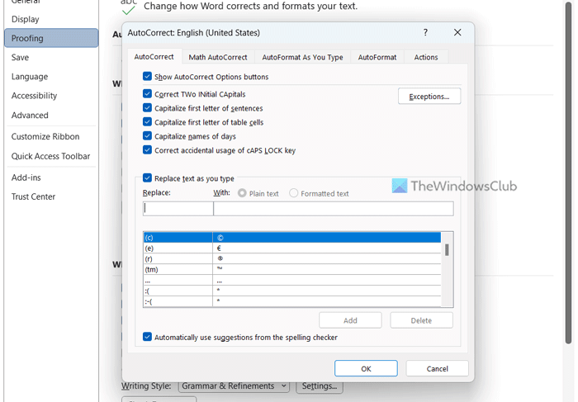This screenshot has height=402, width=578.
Task: Toggle Correct accidental usage of cAPS LOCK key
Action: (147, 149)
